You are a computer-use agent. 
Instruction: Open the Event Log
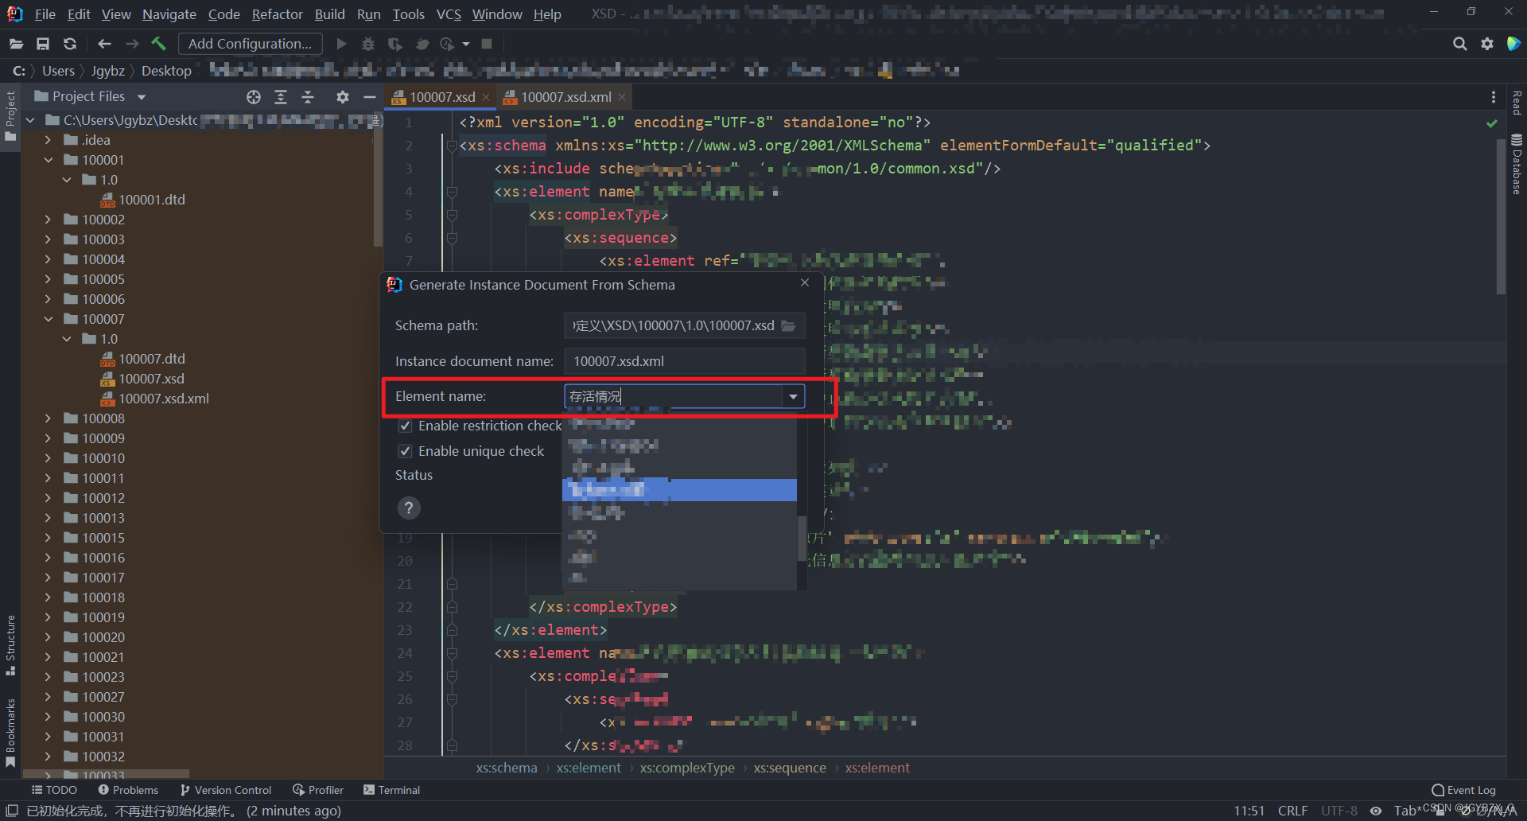tap(1463, 790)
